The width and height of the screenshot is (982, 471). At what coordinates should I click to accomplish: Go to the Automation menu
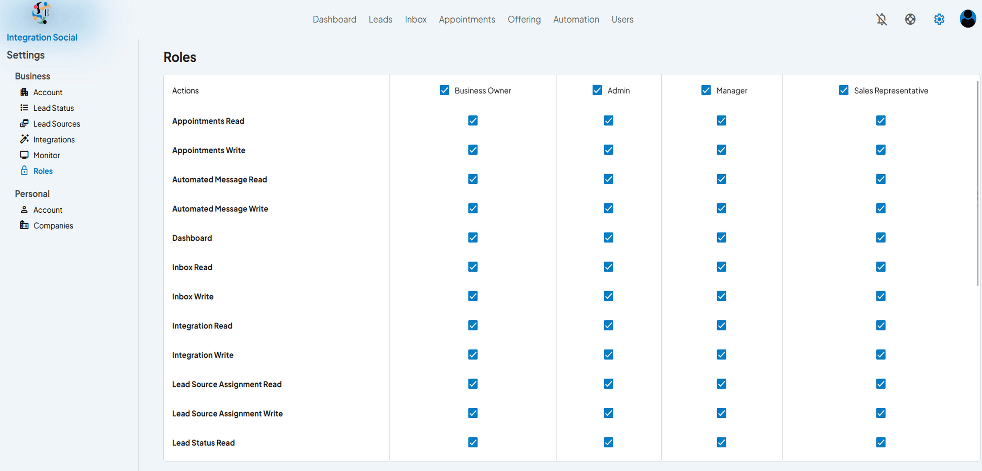pyautogui.click(x=576, y=19)
